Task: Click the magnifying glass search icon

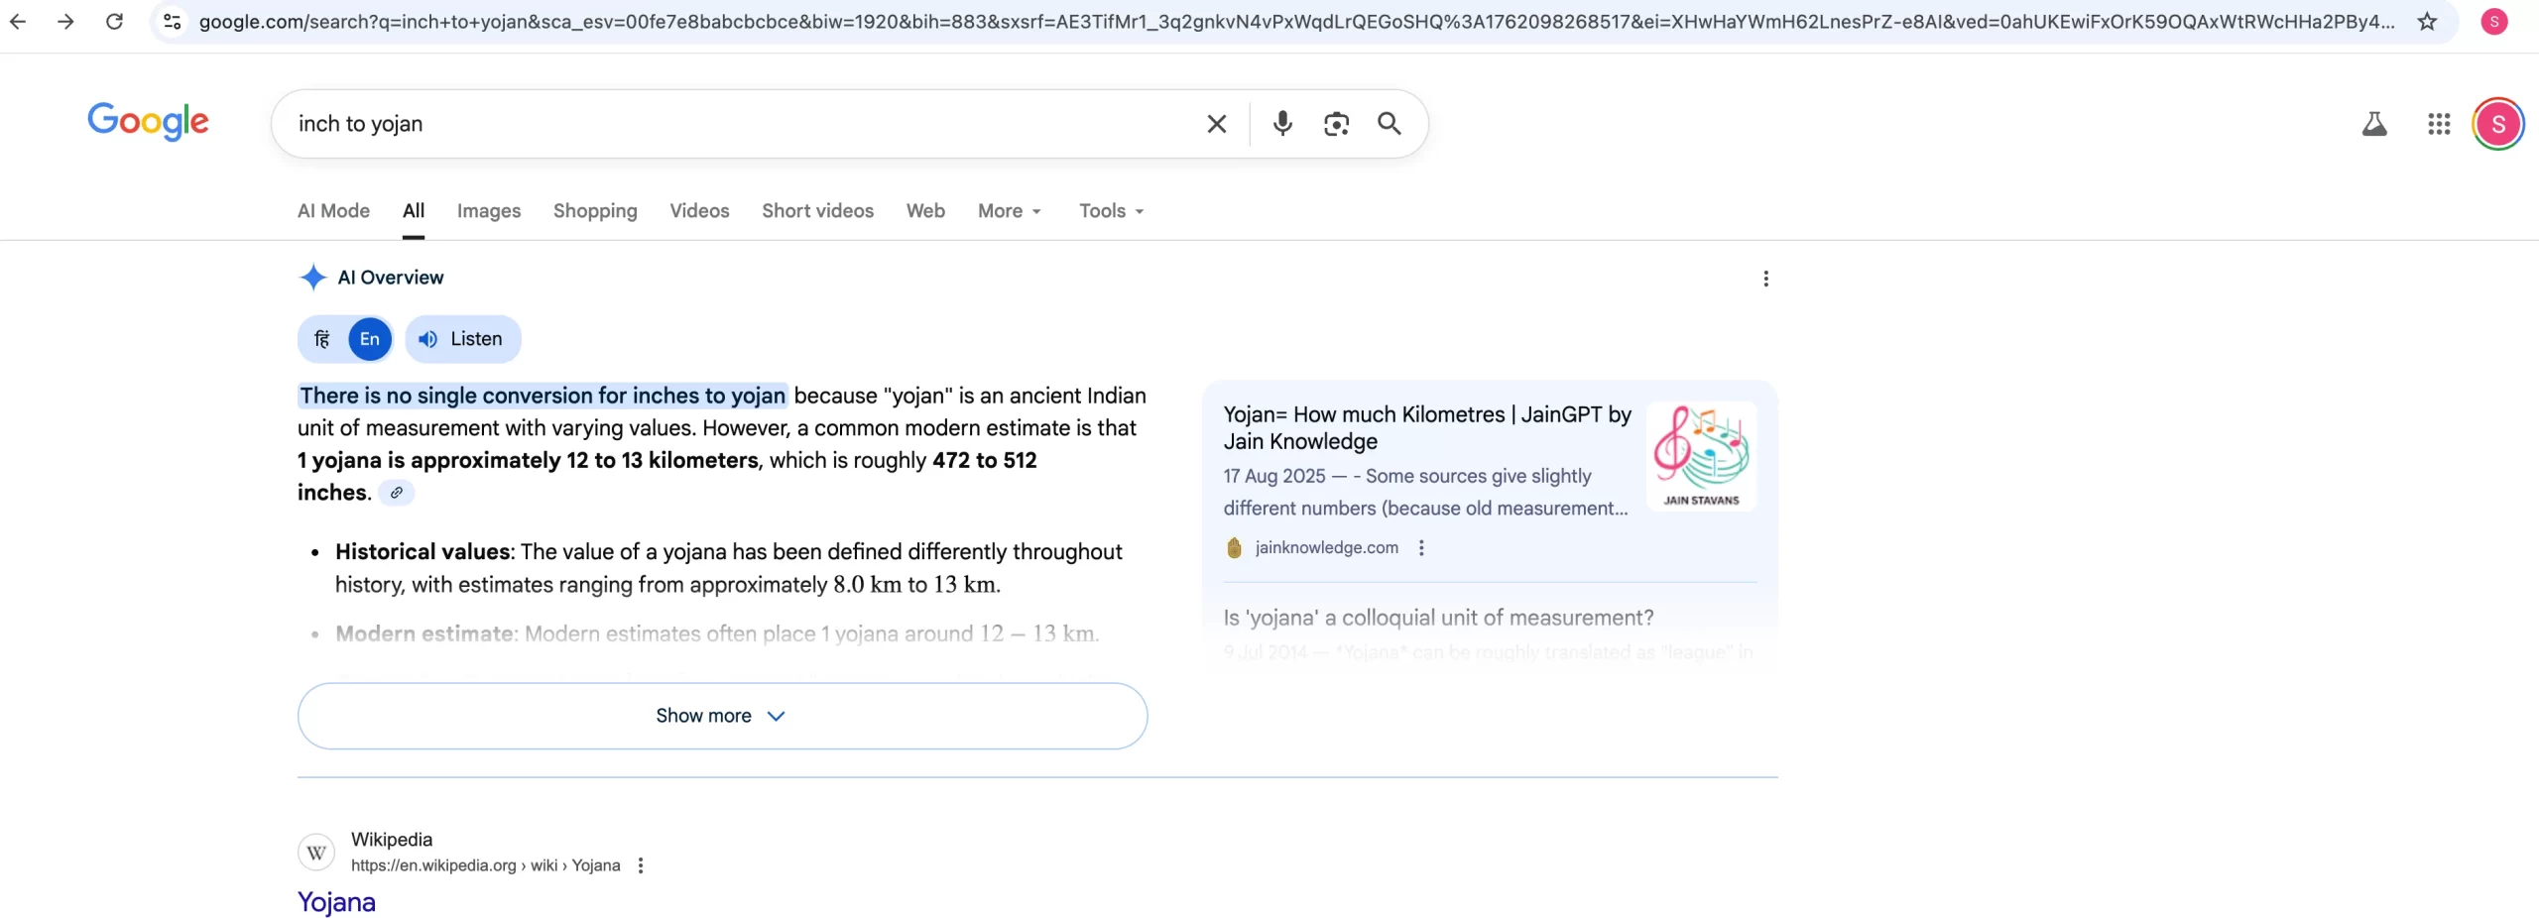Action: click(1390, 124)
